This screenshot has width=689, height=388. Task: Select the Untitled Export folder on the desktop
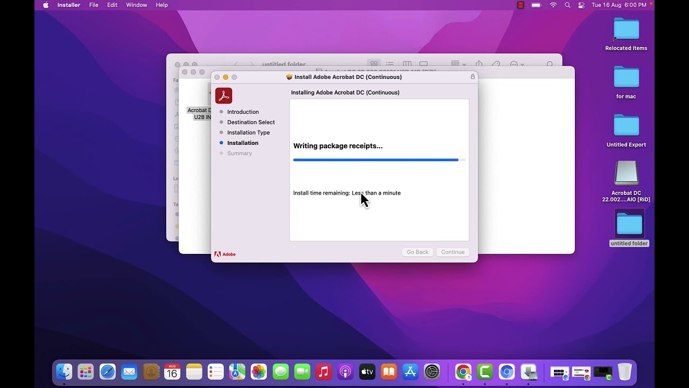[x=626, y=131]
